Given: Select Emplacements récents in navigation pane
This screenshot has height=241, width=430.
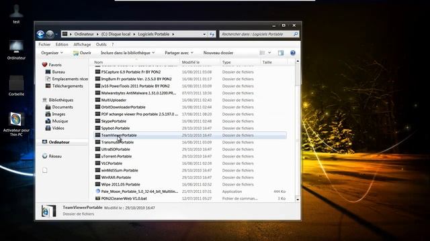Looking at the screenshot, I should click(x=67, y=79).
